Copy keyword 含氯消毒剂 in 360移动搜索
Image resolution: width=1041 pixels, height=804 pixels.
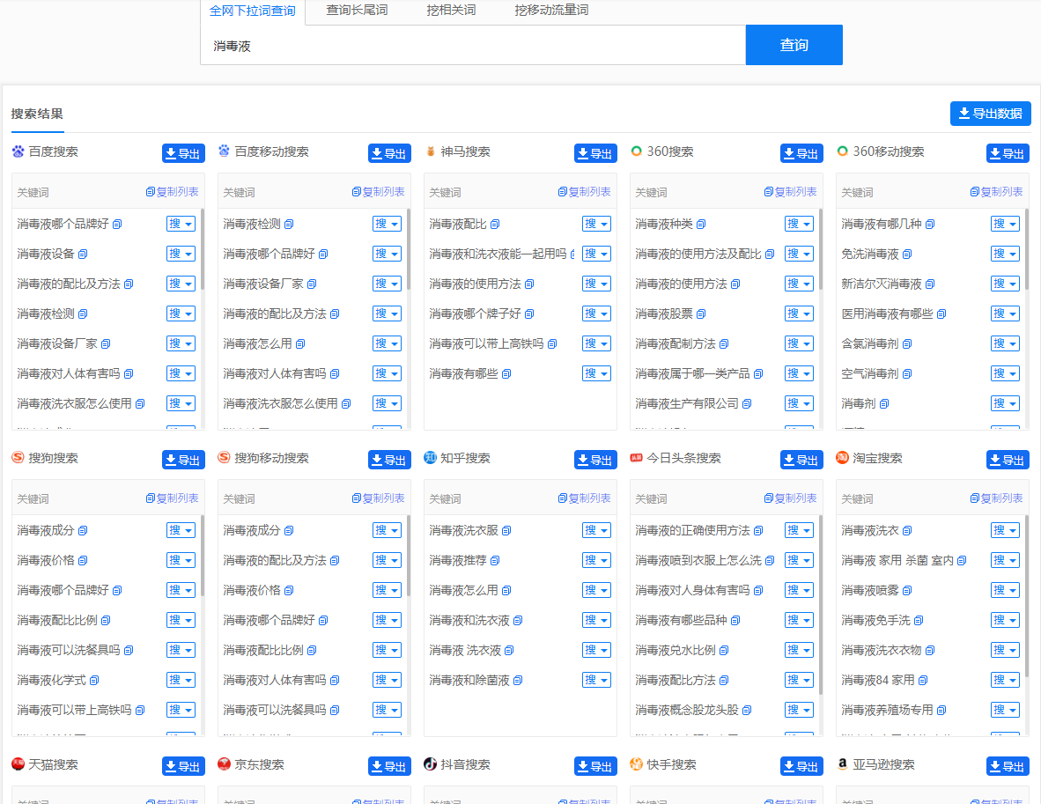[x=907, y=344]
